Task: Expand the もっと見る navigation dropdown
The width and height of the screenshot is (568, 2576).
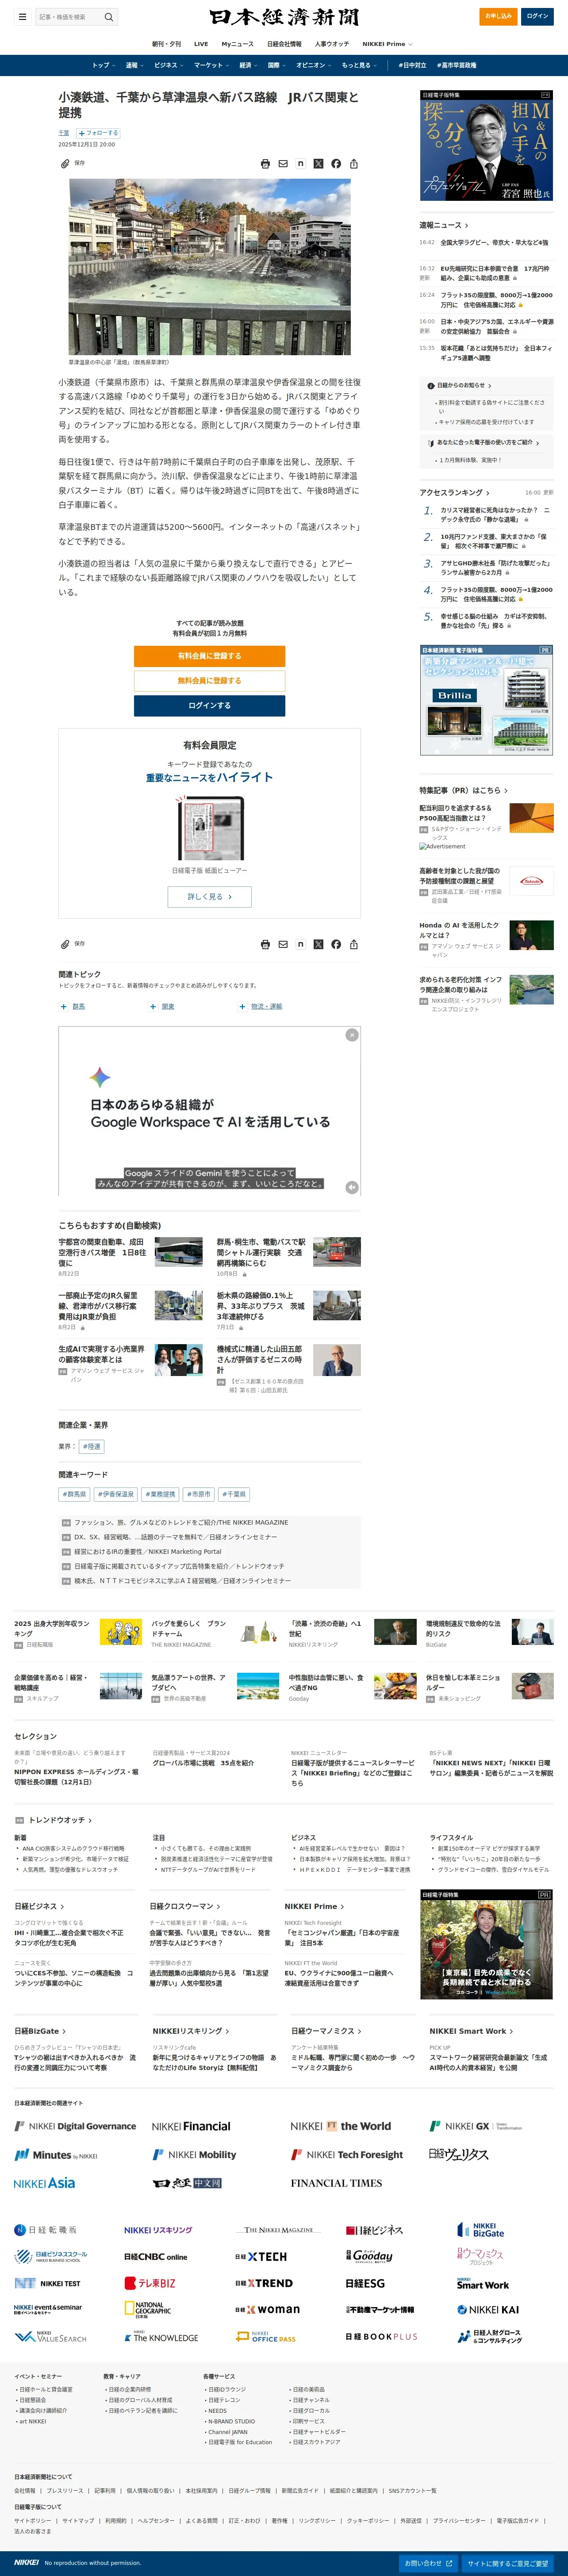Action: (359, 65)
